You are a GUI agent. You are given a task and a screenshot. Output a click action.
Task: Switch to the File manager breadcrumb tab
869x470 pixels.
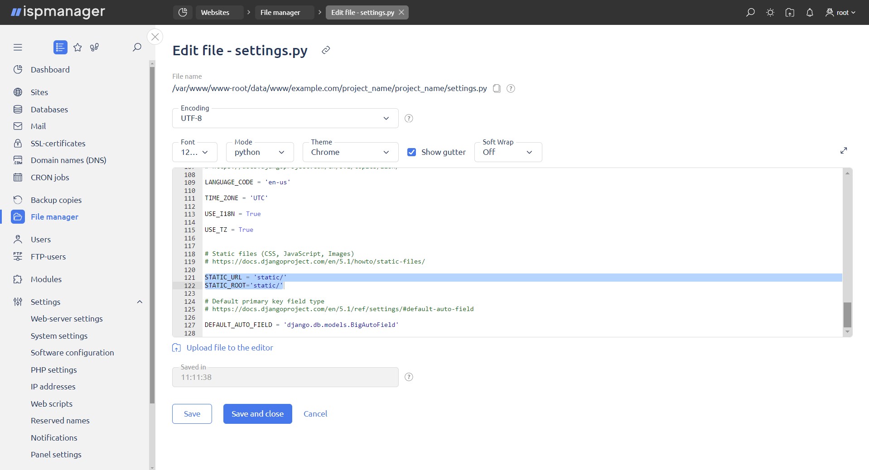pos(280,12)
